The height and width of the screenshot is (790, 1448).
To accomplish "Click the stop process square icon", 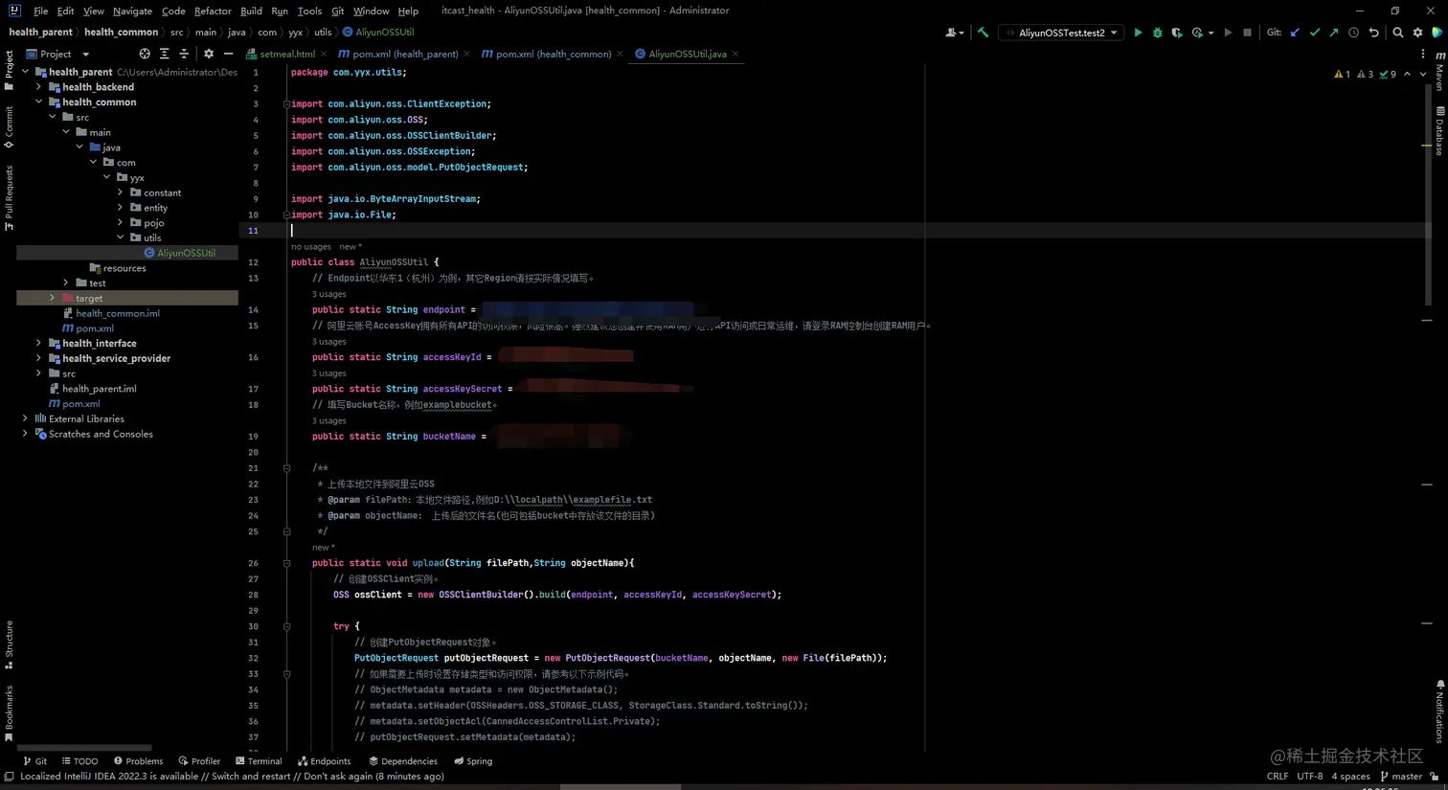I will pyautogui.click(x=1247, y=33).
